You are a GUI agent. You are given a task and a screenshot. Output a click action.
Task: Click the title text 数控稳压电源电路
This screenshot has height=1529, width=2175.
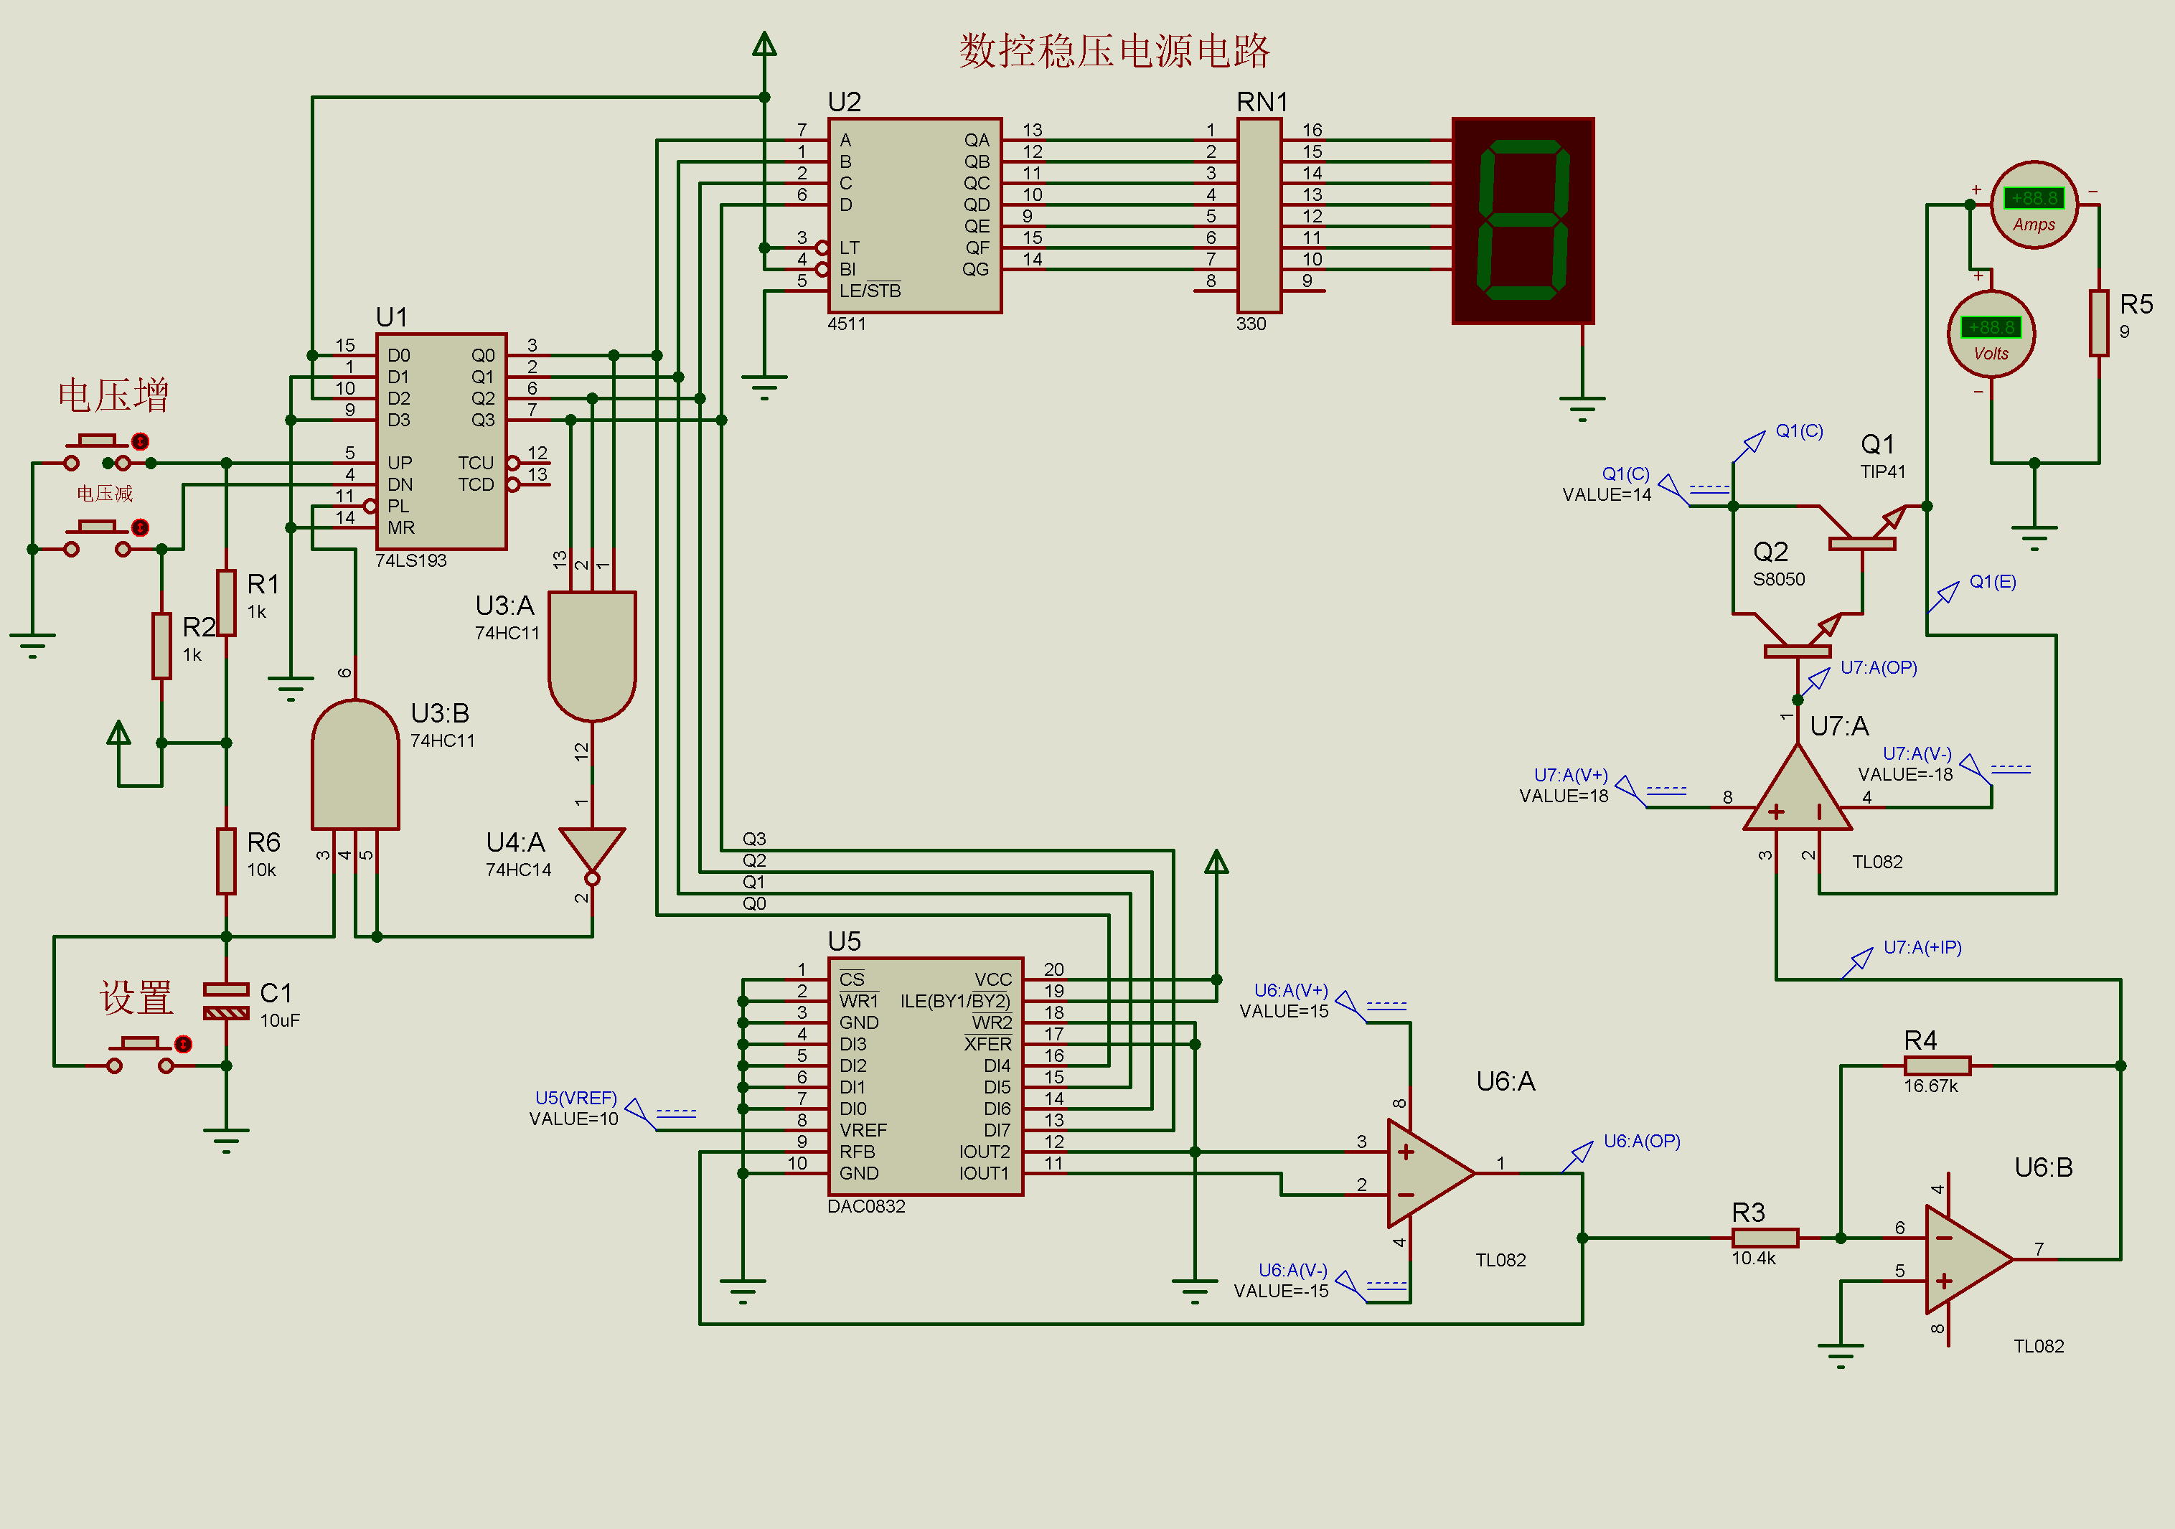point(1114,50)
